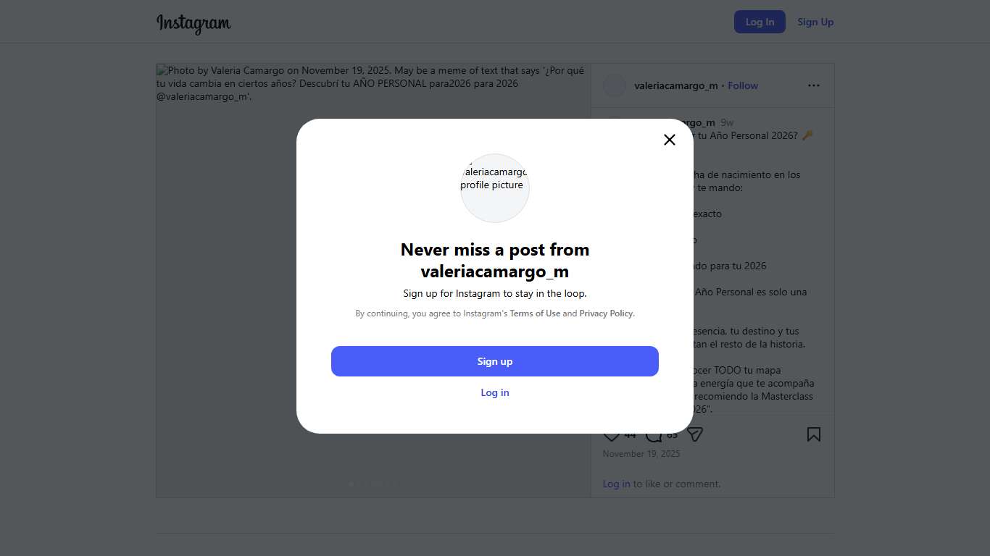Image resolution: width=990 pixels, height=556 pixels.
Task: Click Log in below the Sign up button
Action: pyautogui.click(x=495, y=392)
